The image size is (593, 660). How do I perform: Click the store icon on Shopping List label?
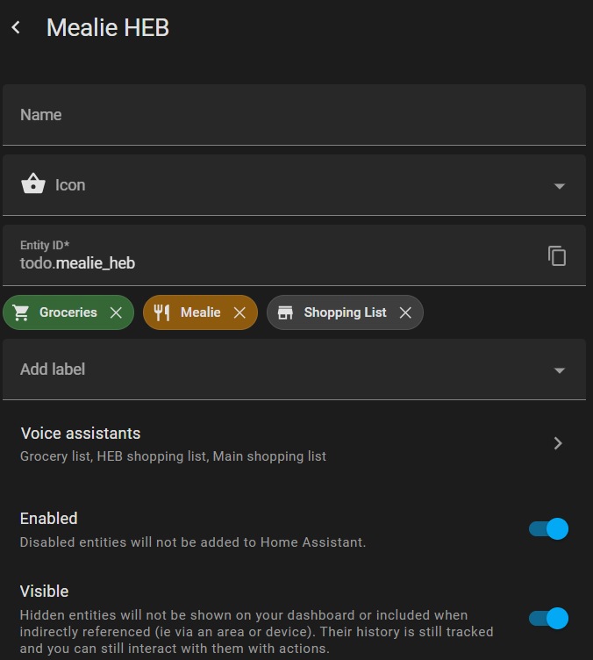(x=286, y=312)
